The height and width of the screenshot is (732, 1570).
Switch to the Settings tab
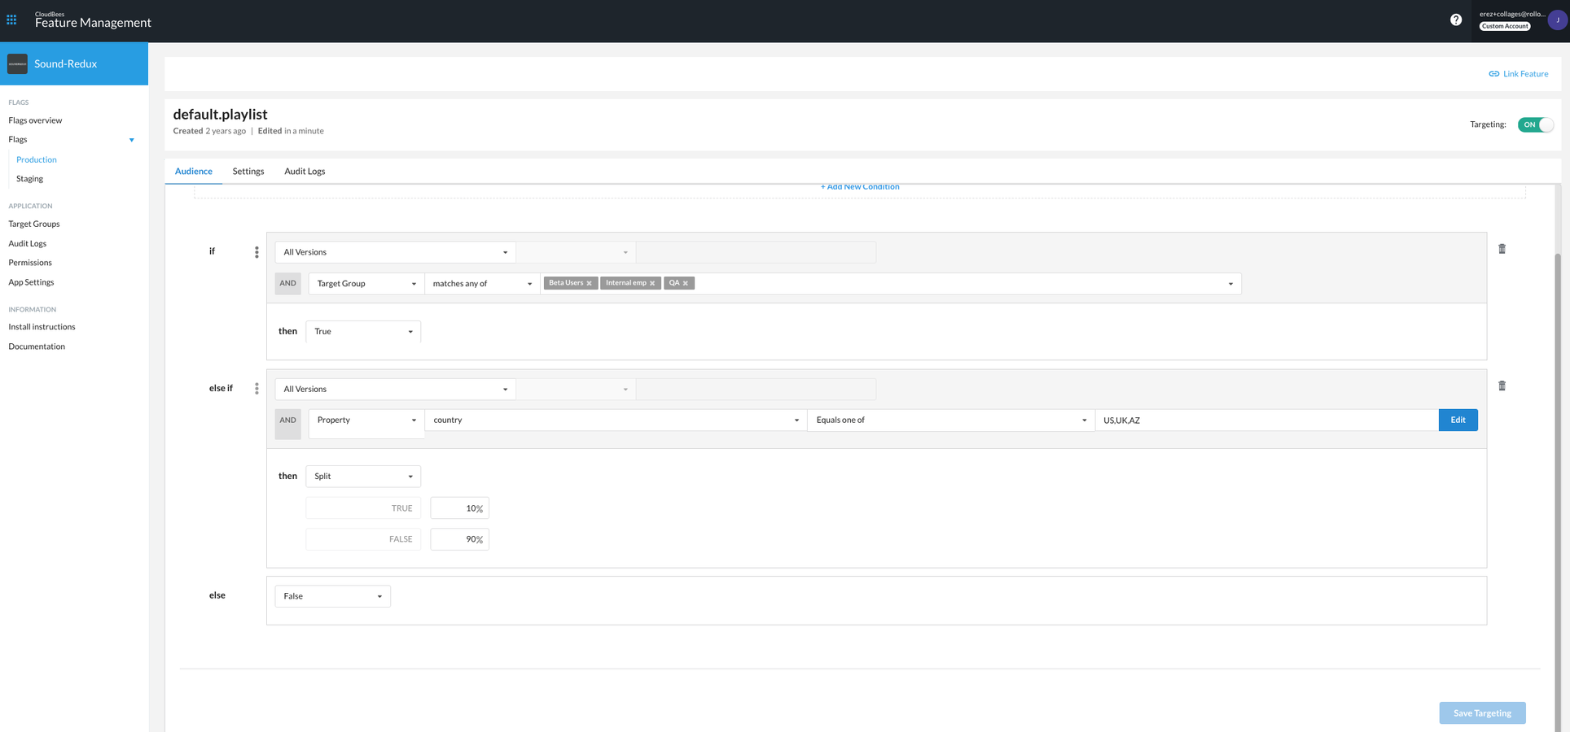point(248,172)
